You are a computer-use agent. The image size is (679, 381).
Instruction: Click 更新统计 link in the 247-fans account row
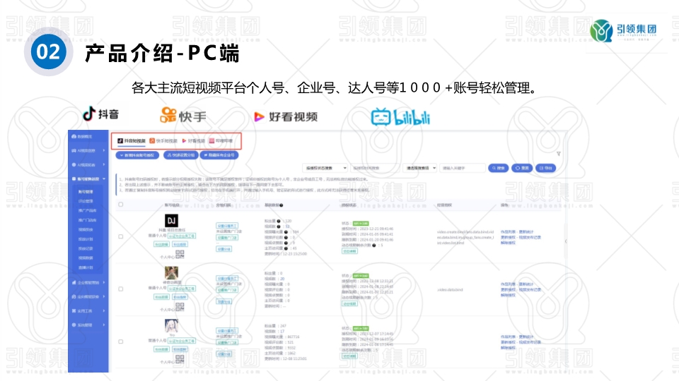(526, 337)
